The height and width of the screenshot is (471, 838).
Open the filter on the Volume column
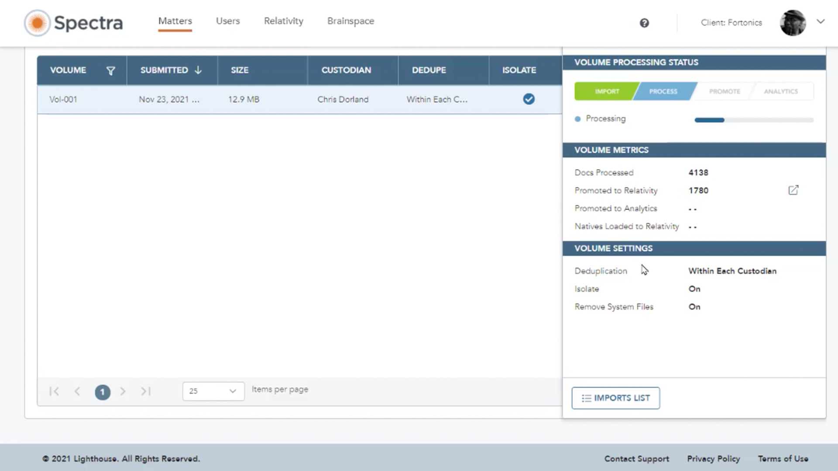point(111,70)
